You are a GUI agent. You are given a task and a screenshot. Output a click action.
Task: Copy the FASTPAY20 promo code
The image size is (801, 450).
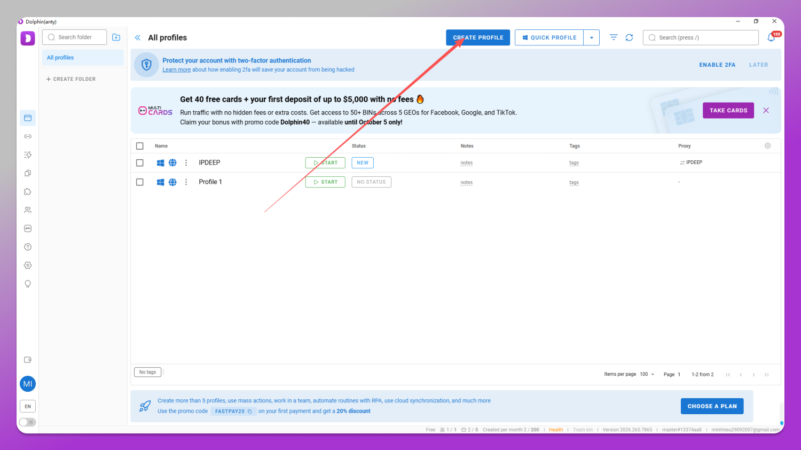pyautogui.click(x=250, y=412)
